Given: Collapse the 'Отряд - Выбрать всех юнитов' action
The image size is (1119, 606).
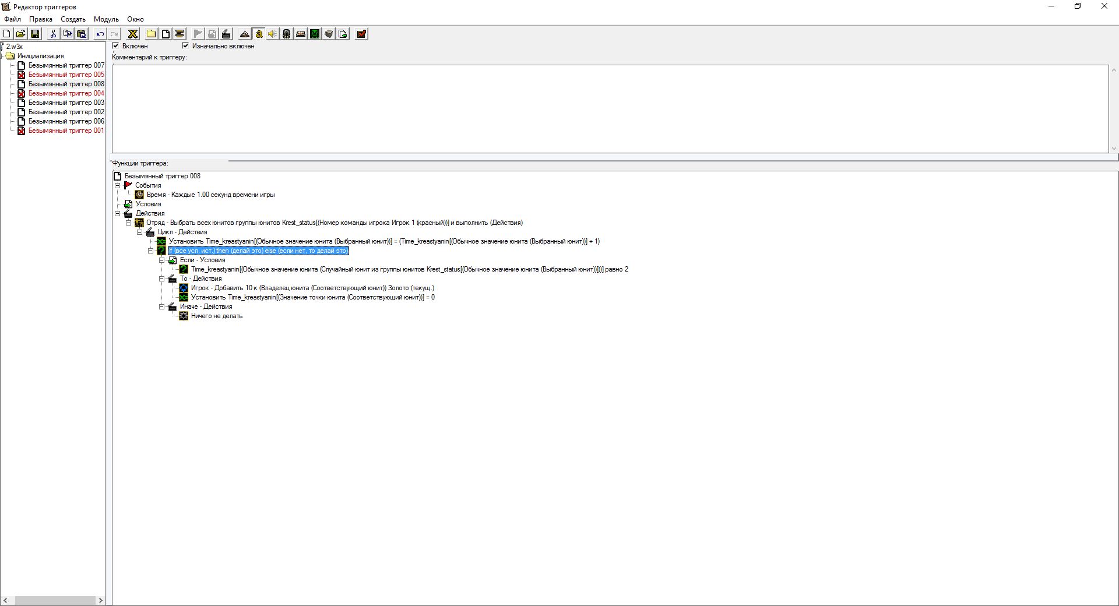Looking at the screenshot, I should (128, 223).
